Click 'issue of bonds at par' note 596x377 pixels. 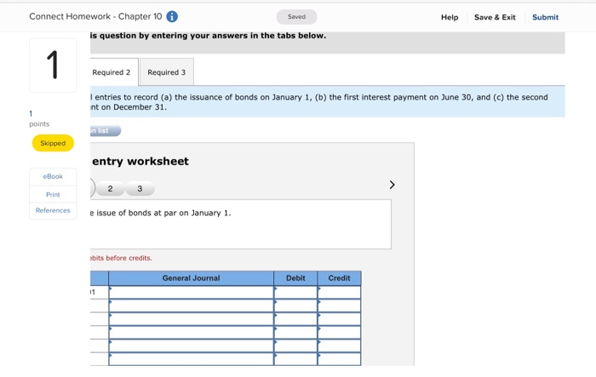point(160,213)
